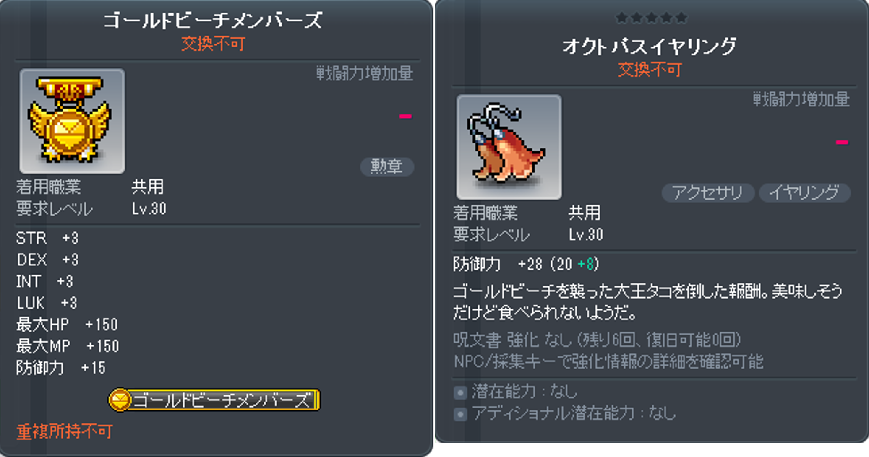The width and height of the screenshot is (869, 457).
Task: Toggle the アディショナル潜在能力 square indicator
Action: (460, 414)
